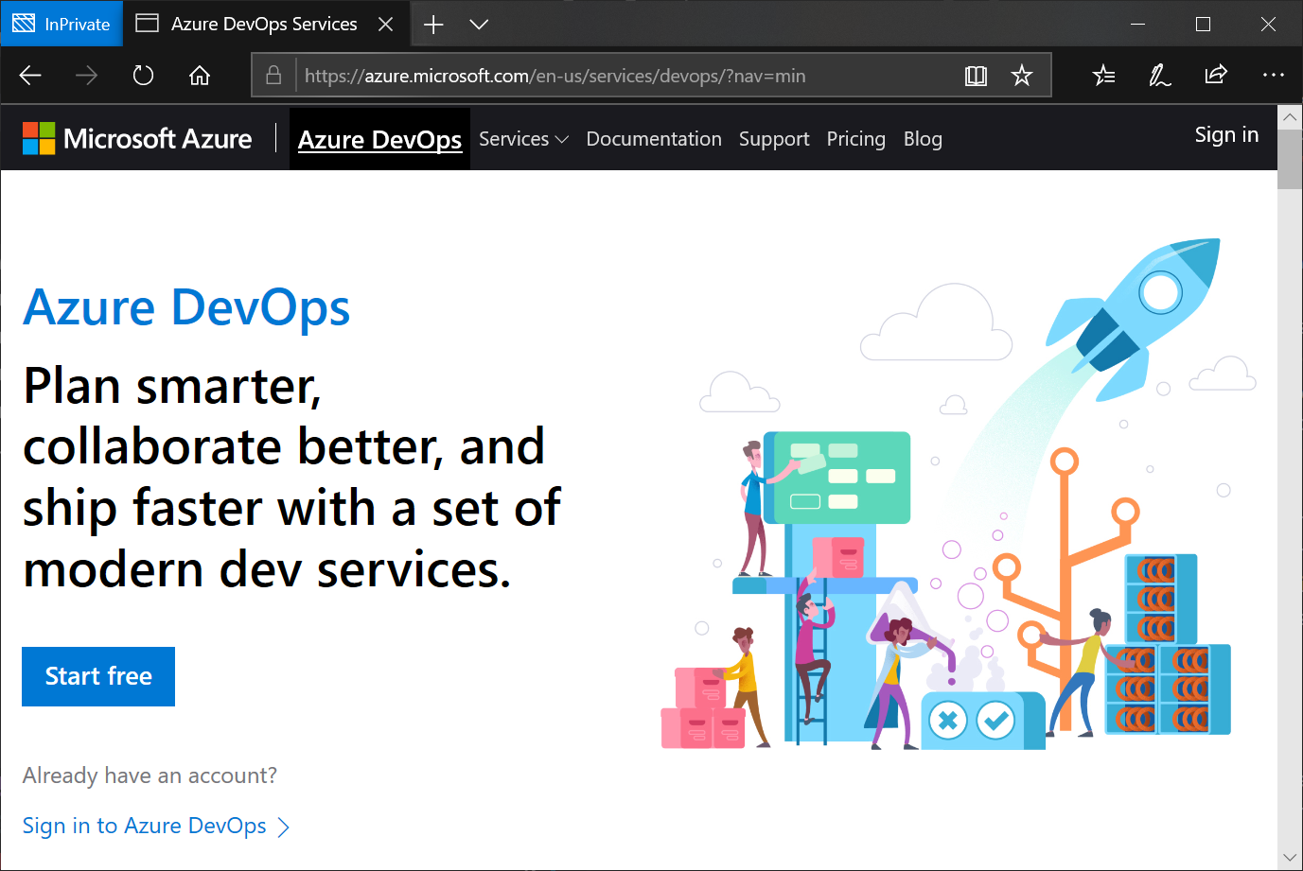
Task: Go to Documentation
Action: pyautogui.click(x=654, y=139)
